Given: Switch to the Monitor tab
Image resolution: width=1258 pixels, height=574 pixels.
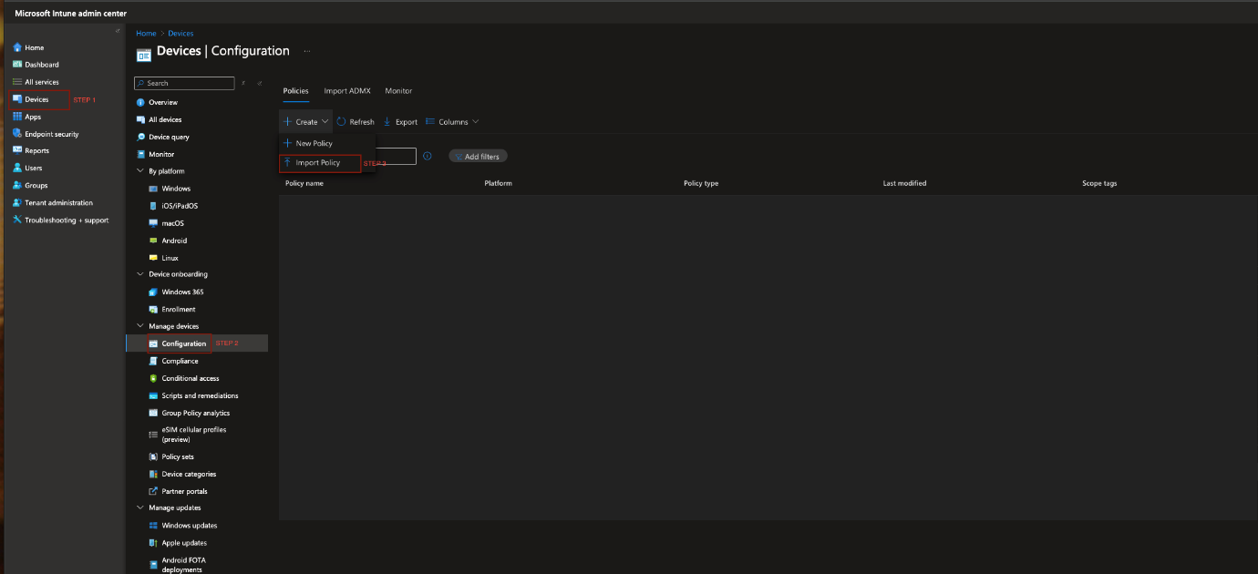Looking at the screenshot, I should point(398,91).
